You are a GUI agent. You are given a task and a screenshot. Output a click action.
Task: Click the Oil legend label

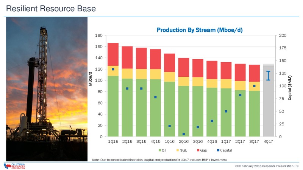[x=164, y=150]
